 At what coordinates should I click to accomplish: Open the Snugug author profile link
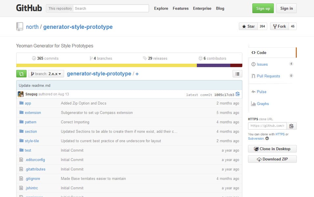click(x=32, y=94)
